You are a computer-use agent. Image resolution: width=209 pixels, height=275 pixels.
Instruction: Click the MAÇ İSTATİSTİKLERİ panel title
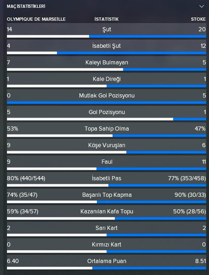click(x=26, y=6)
